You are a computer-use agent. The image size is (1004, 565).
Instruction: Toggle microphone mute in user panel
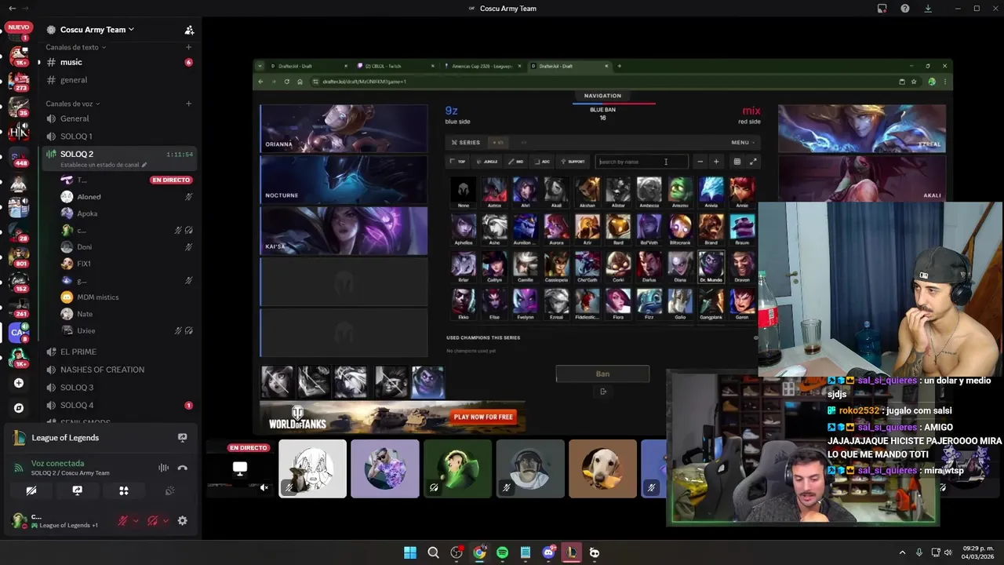(x=122, y=520)
